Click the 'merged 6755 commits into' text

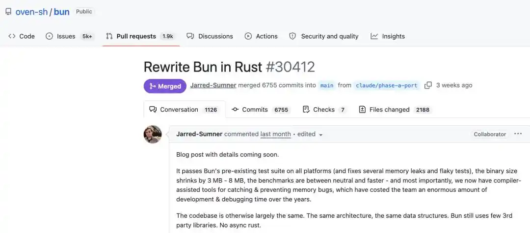277,85
